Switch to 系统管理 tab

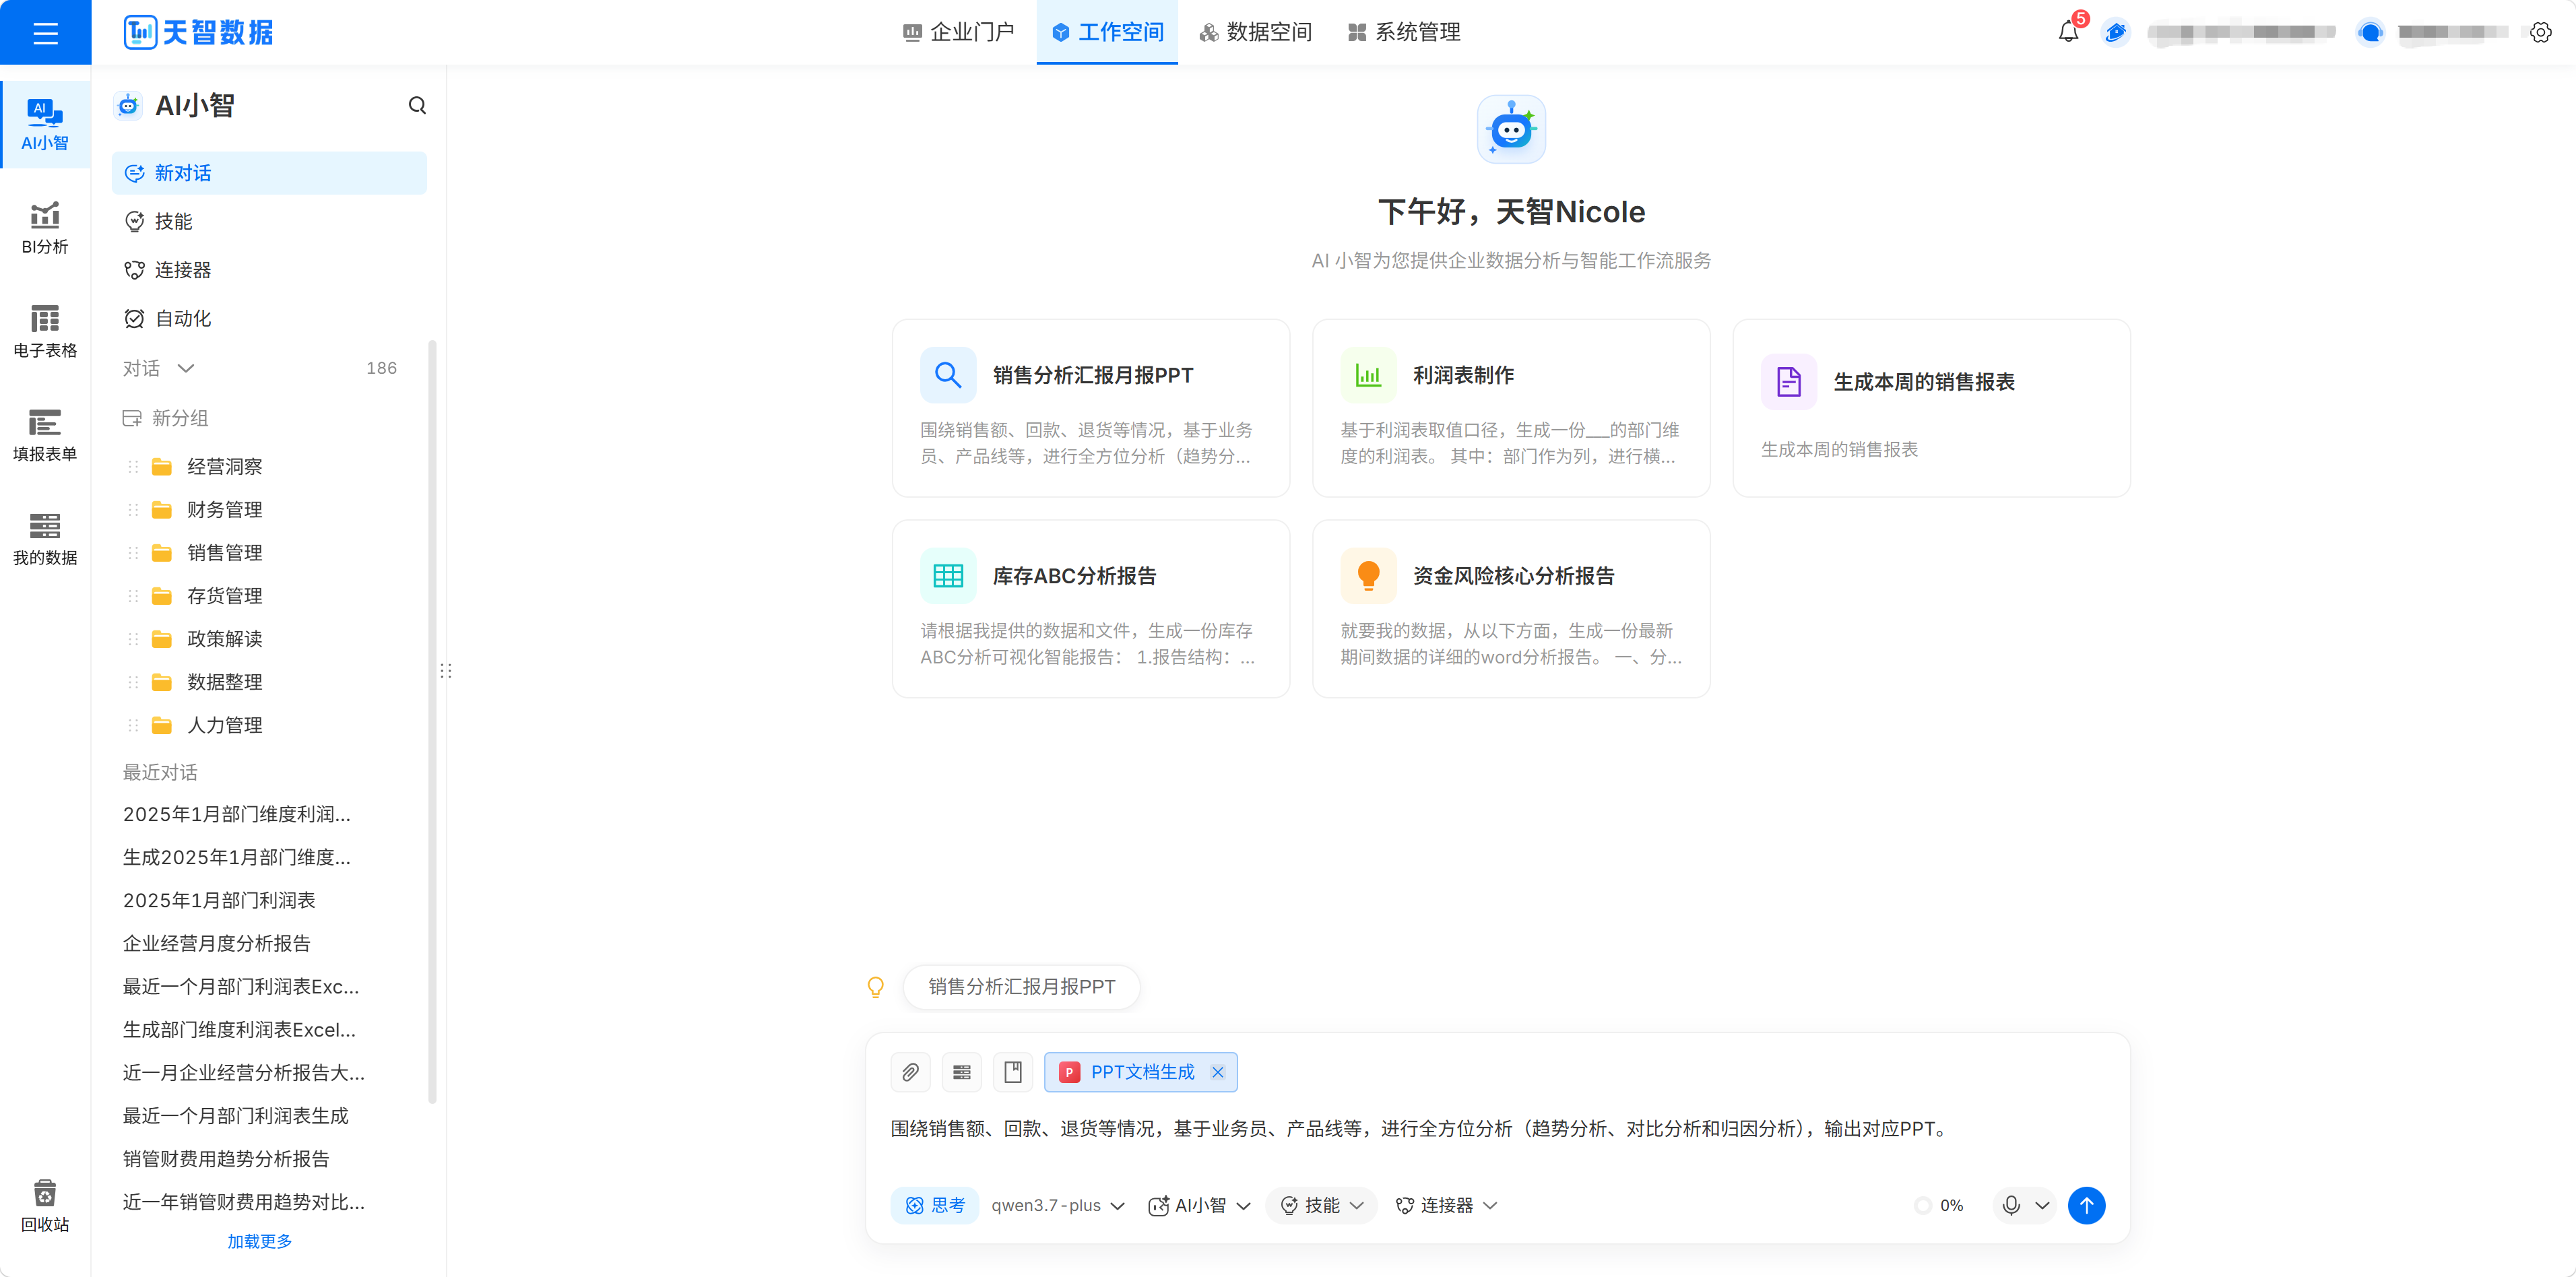click(1404, 32)
